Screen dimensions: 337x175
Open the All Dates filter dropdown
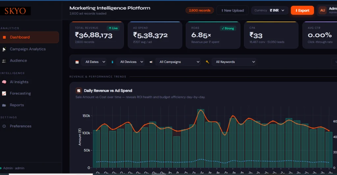94,62
